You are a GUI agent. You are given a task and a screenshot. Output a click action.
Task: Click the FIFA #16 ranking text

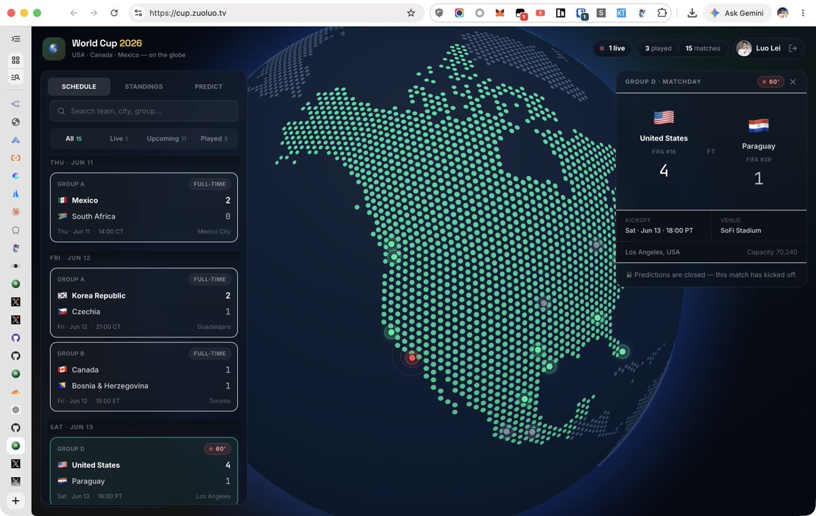pyautogui.click(x=664, y=152)
